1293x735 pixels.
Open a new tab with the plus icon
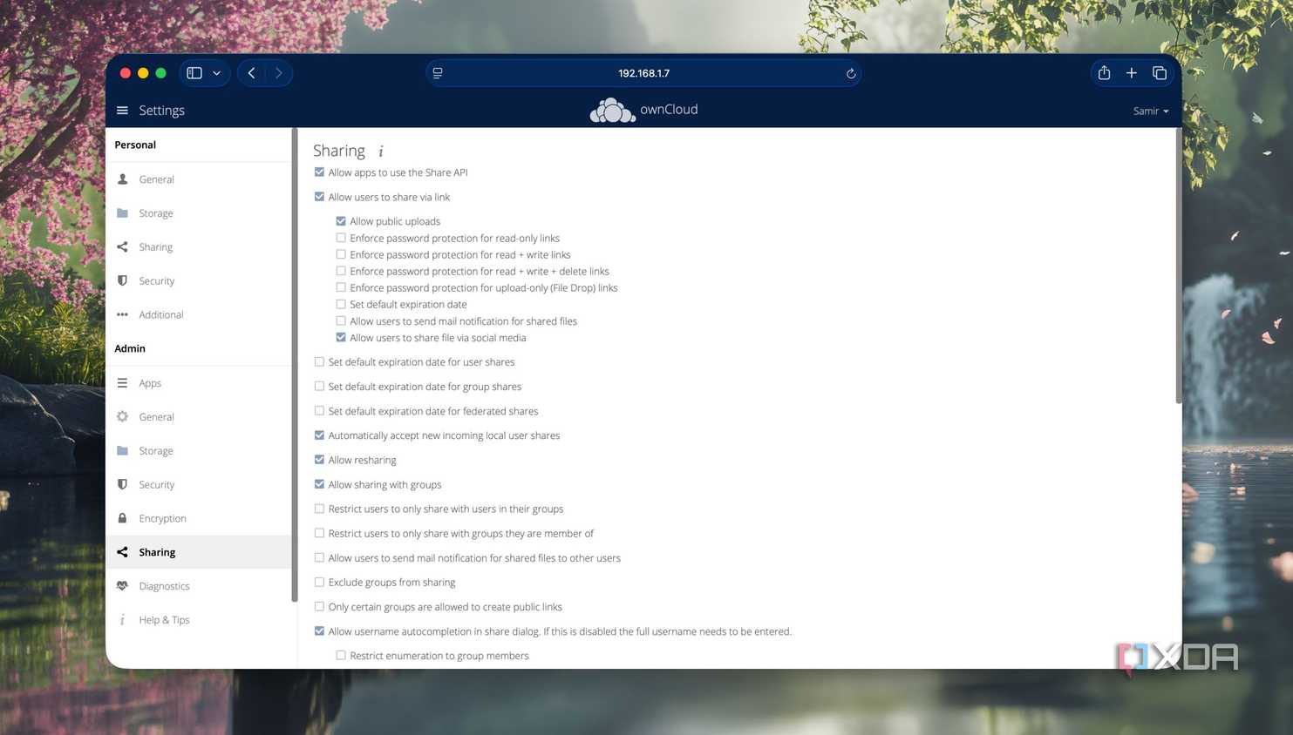pos(1132,73)
